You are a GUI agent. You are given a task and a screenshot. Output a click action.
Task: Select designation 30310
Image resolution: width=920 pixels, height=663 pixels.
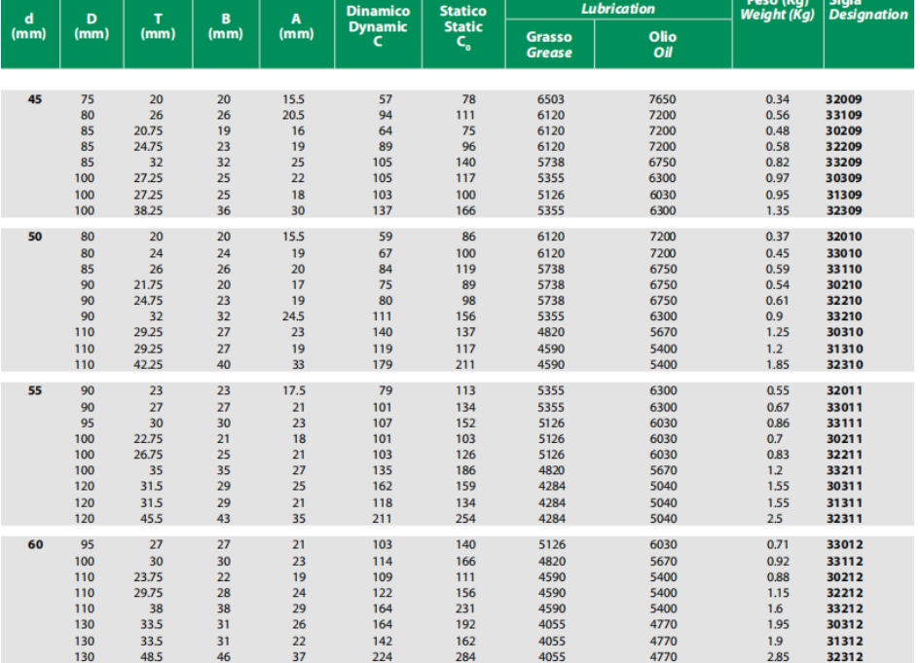pyautogui.click(x=844, y=332)
